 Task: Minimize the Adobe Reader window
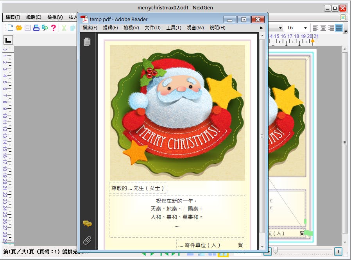point(229,20)
